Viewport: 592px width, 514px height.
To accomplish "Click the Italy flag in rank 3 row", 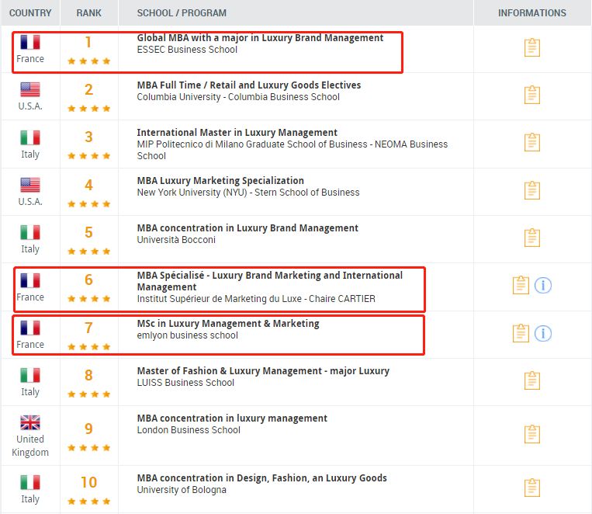I will click(x=30, y=137).
